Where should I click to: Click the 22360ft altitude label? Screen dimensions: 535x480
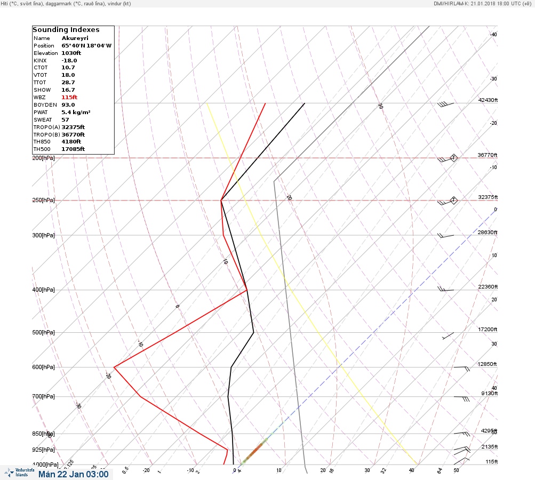(488, 286)
